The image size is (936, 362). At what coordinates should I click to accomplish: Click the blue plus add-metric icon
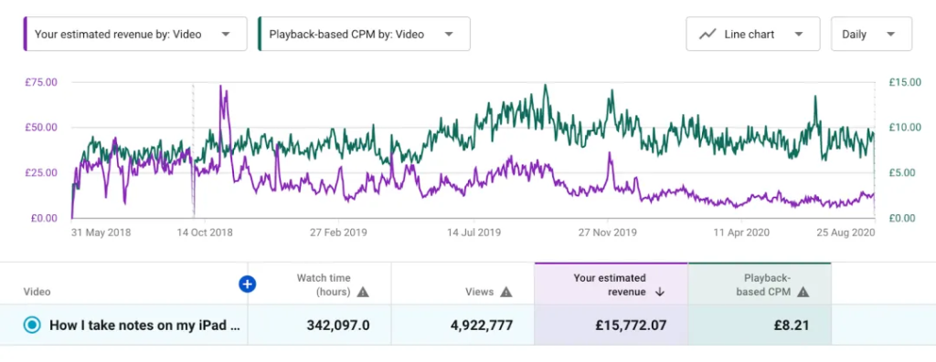[x=247, y=284]
